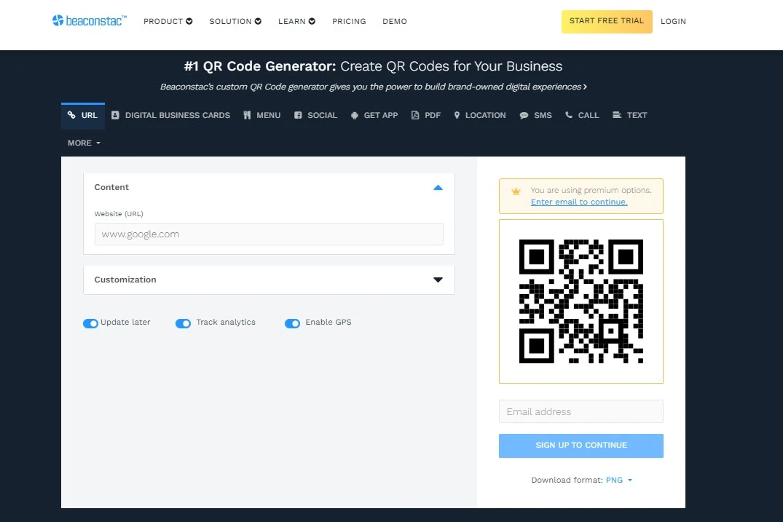783x522 pixels.
Task: Toggle the Enable GPS switch
Action: point(292,323)
